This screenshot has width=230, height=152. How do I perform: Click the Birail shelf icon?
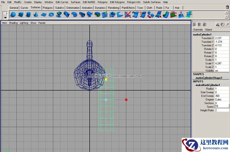pyautogui.click(x=89, y=15)
